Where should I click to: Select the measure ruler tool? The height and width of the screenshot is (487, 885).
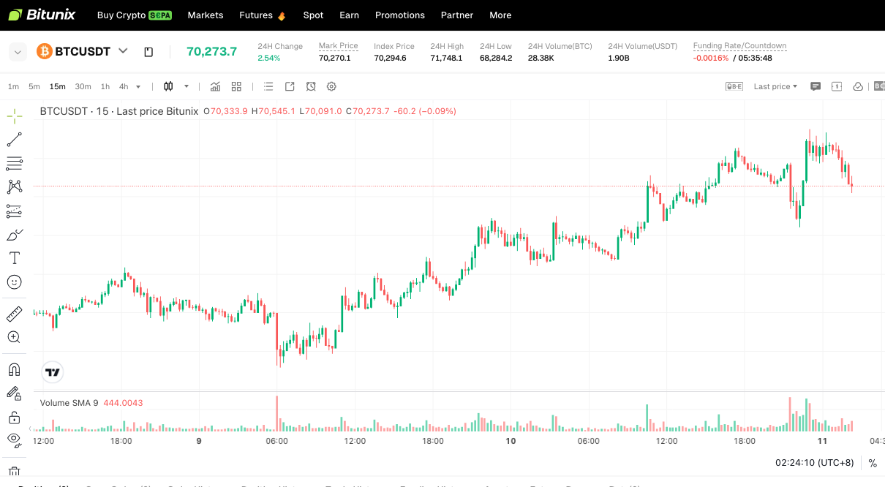(x=14, y=314)
